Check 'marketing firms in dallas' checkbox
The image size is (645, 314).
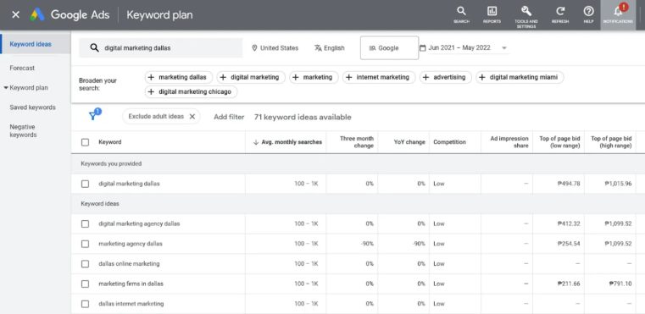pos(85,284)
